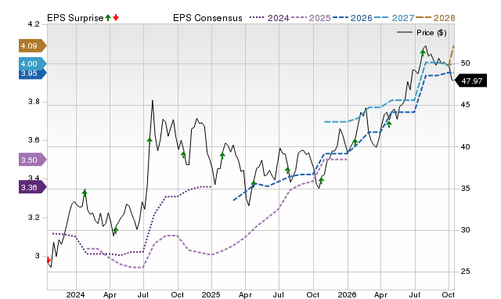Screen dimensions: 501x299
Task: Toggle the 2027 EPS consensus legend entry
Action: pyautogui.click(x=394, y=18)
